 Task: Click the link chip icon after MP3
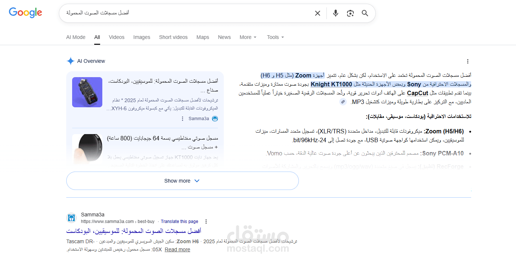(x=343, y=102)
